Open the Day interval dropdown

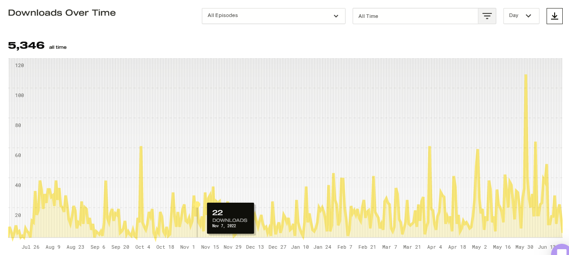click(521, 16)
